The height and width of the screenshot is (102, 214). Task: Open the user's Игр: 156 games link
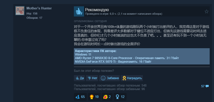(32, 14)
